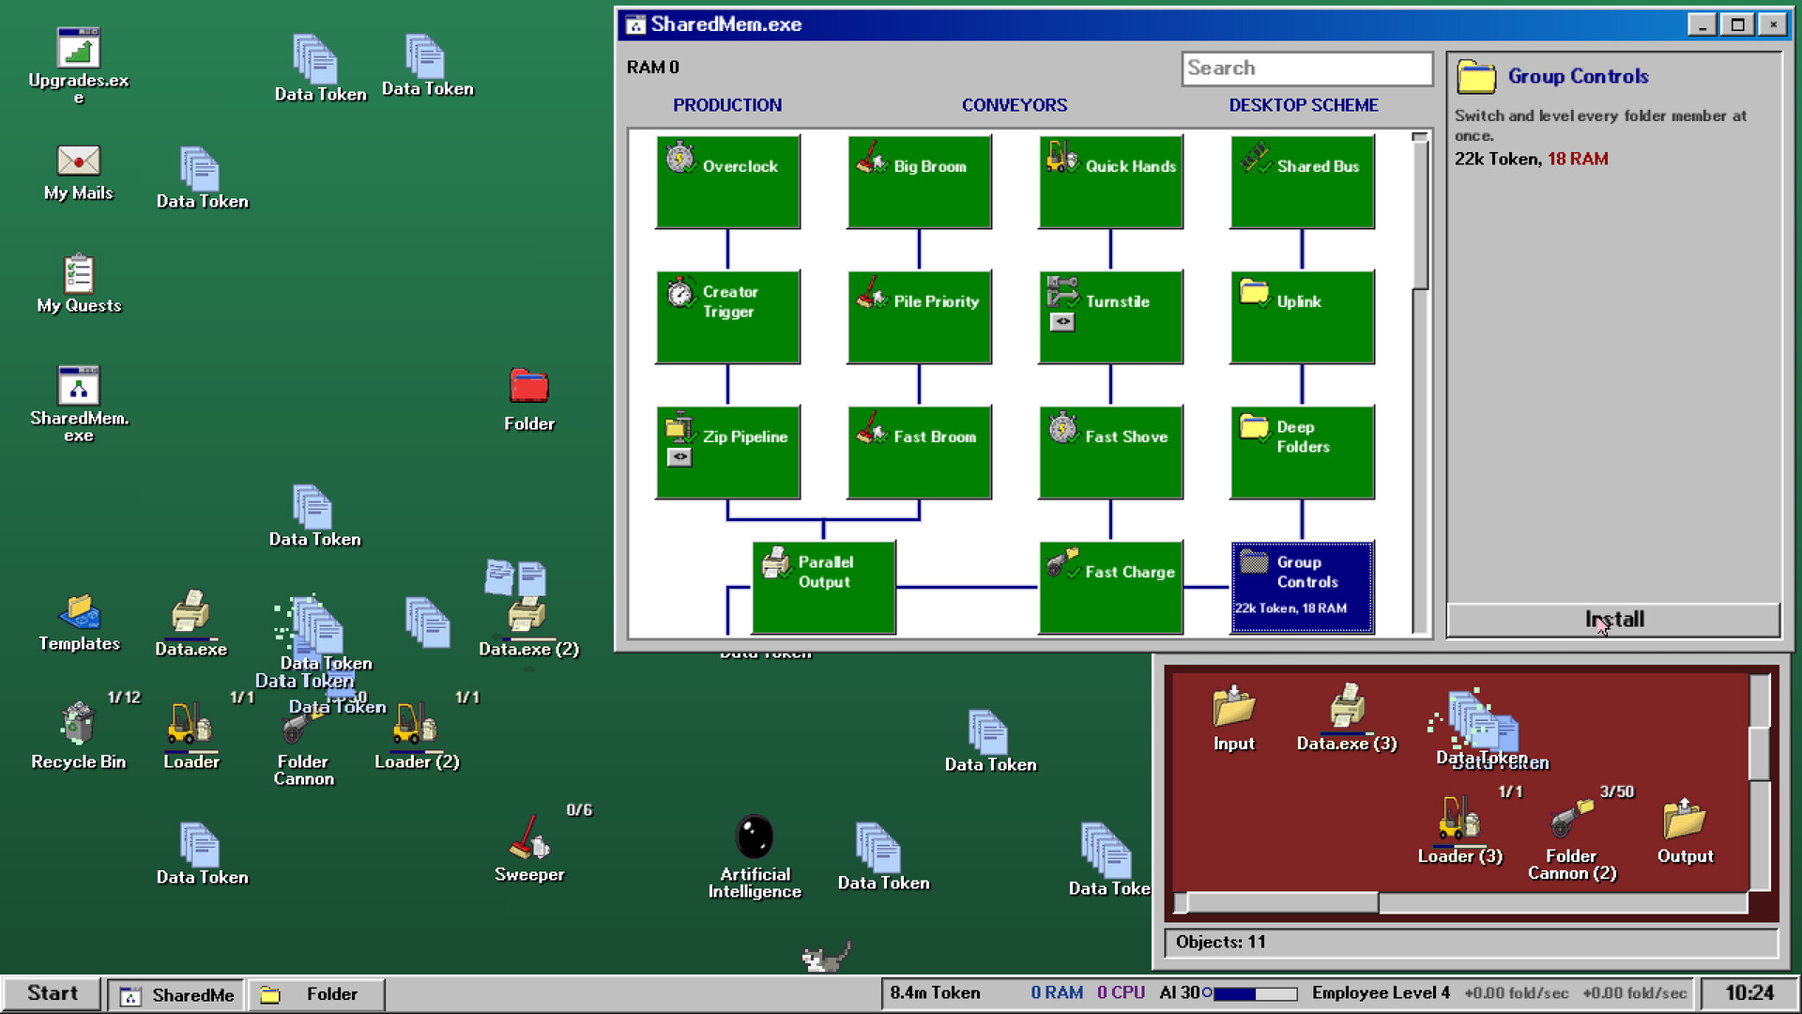The height and width of the screenshot is (1014, 1802).
Task: Select the Sweeper broom icon
Action: pos(529,849)
